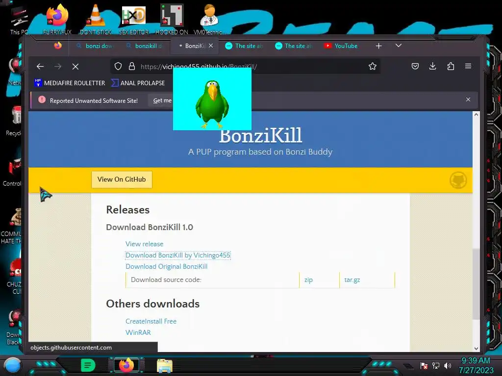Click 'Download Original BonziKill' link

167,267
